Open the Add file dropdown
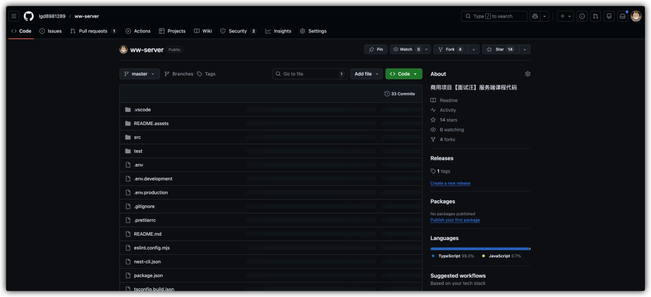 click(x=366, y=74)
